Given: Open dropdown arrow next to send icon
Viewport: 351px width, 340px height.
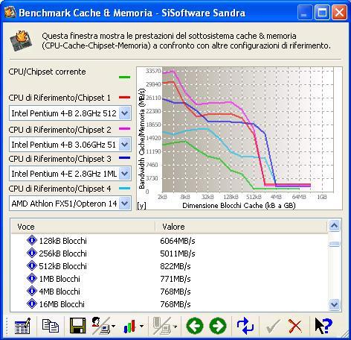Looking at the screenshot, I should coord(114,326).
